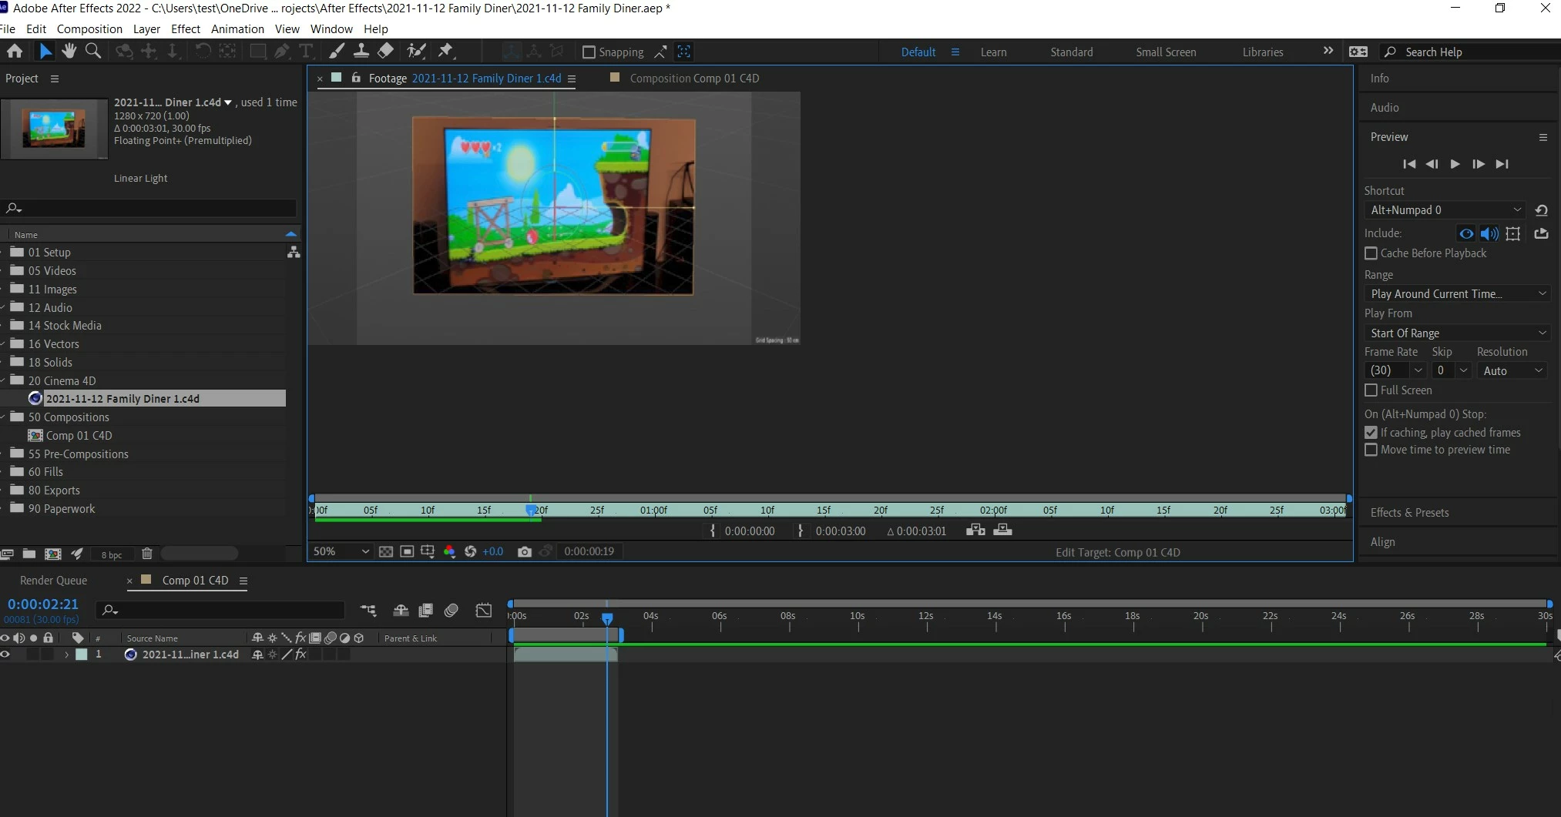Toggle Include audio speaker in Preview
Screen dimensions: 1561x817
pyautogui.click(x=1489, y=233)
